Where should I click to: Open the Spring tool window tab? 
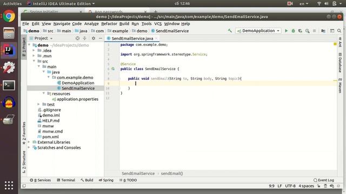(106, 180)
